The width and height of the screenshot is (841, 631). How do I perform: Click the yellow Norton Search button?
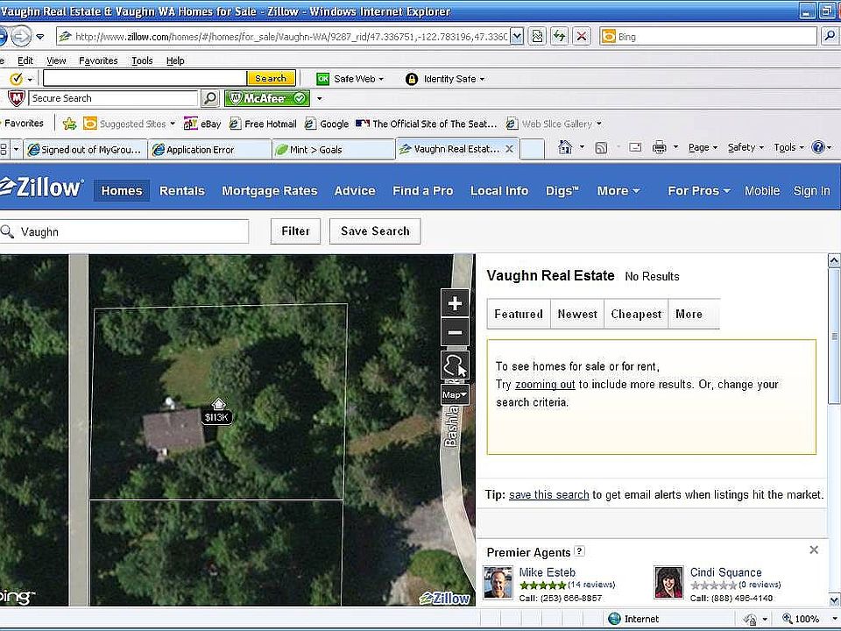[271, 78]
